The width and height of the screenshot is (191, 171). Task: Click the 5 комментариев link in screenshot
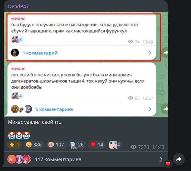coord(54,109)
